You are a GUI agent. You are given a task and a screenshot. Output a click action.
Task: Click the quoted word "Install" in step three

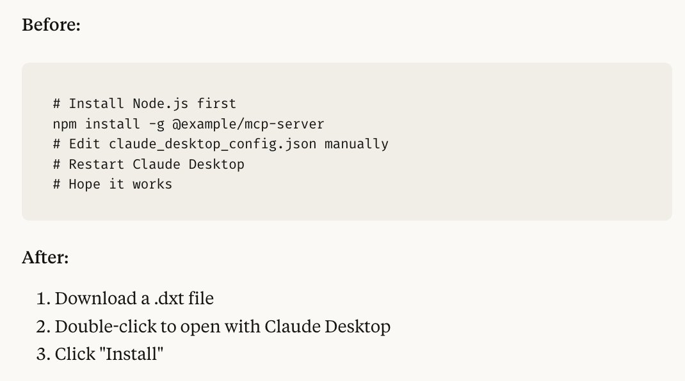(131, 354)
